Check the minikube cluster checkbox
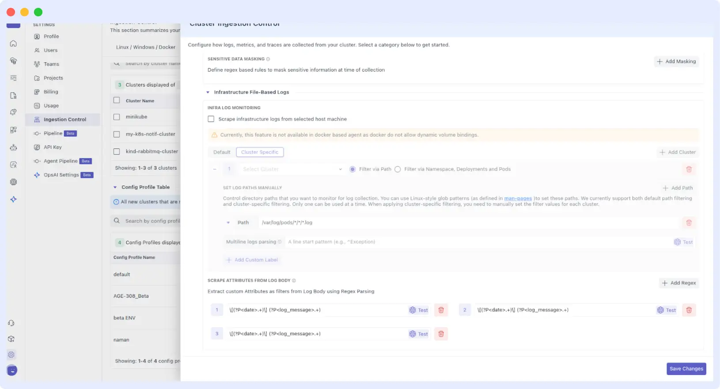720x389 pixels. [x=117, y=117]
